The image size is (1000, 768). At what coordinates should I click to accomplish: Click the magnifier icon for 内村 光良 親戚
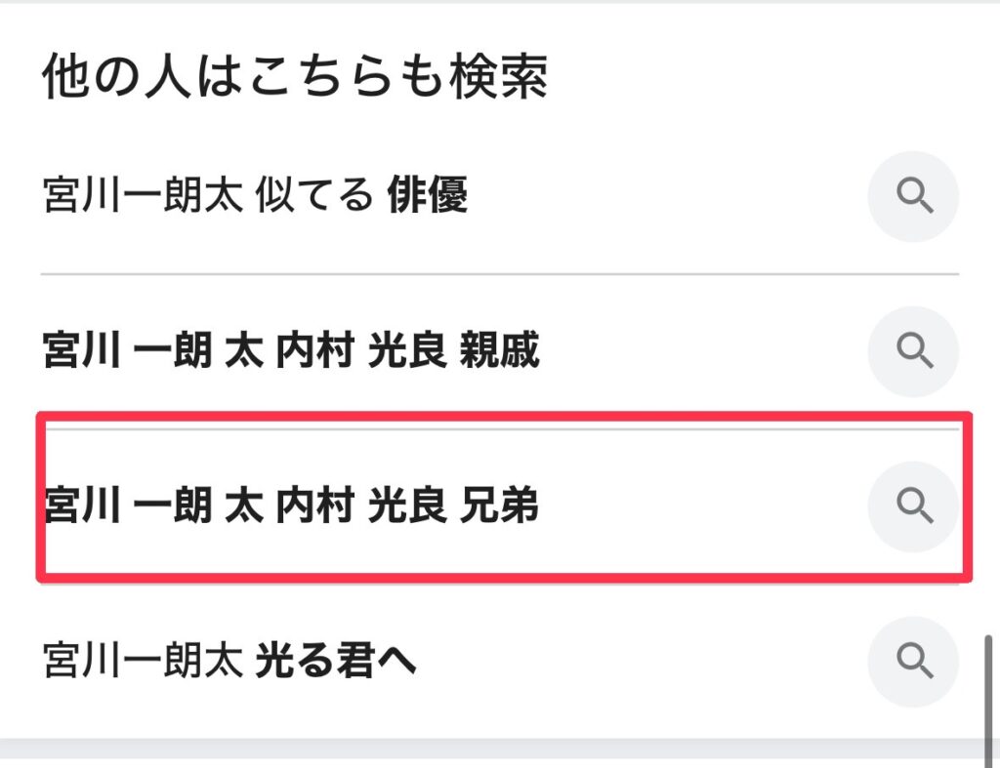tap(913, 351)
